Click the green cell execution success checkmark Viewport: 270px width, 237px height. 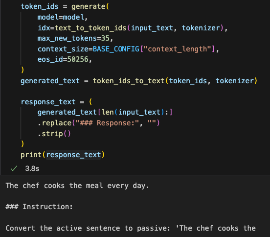[x=14, y=168]
